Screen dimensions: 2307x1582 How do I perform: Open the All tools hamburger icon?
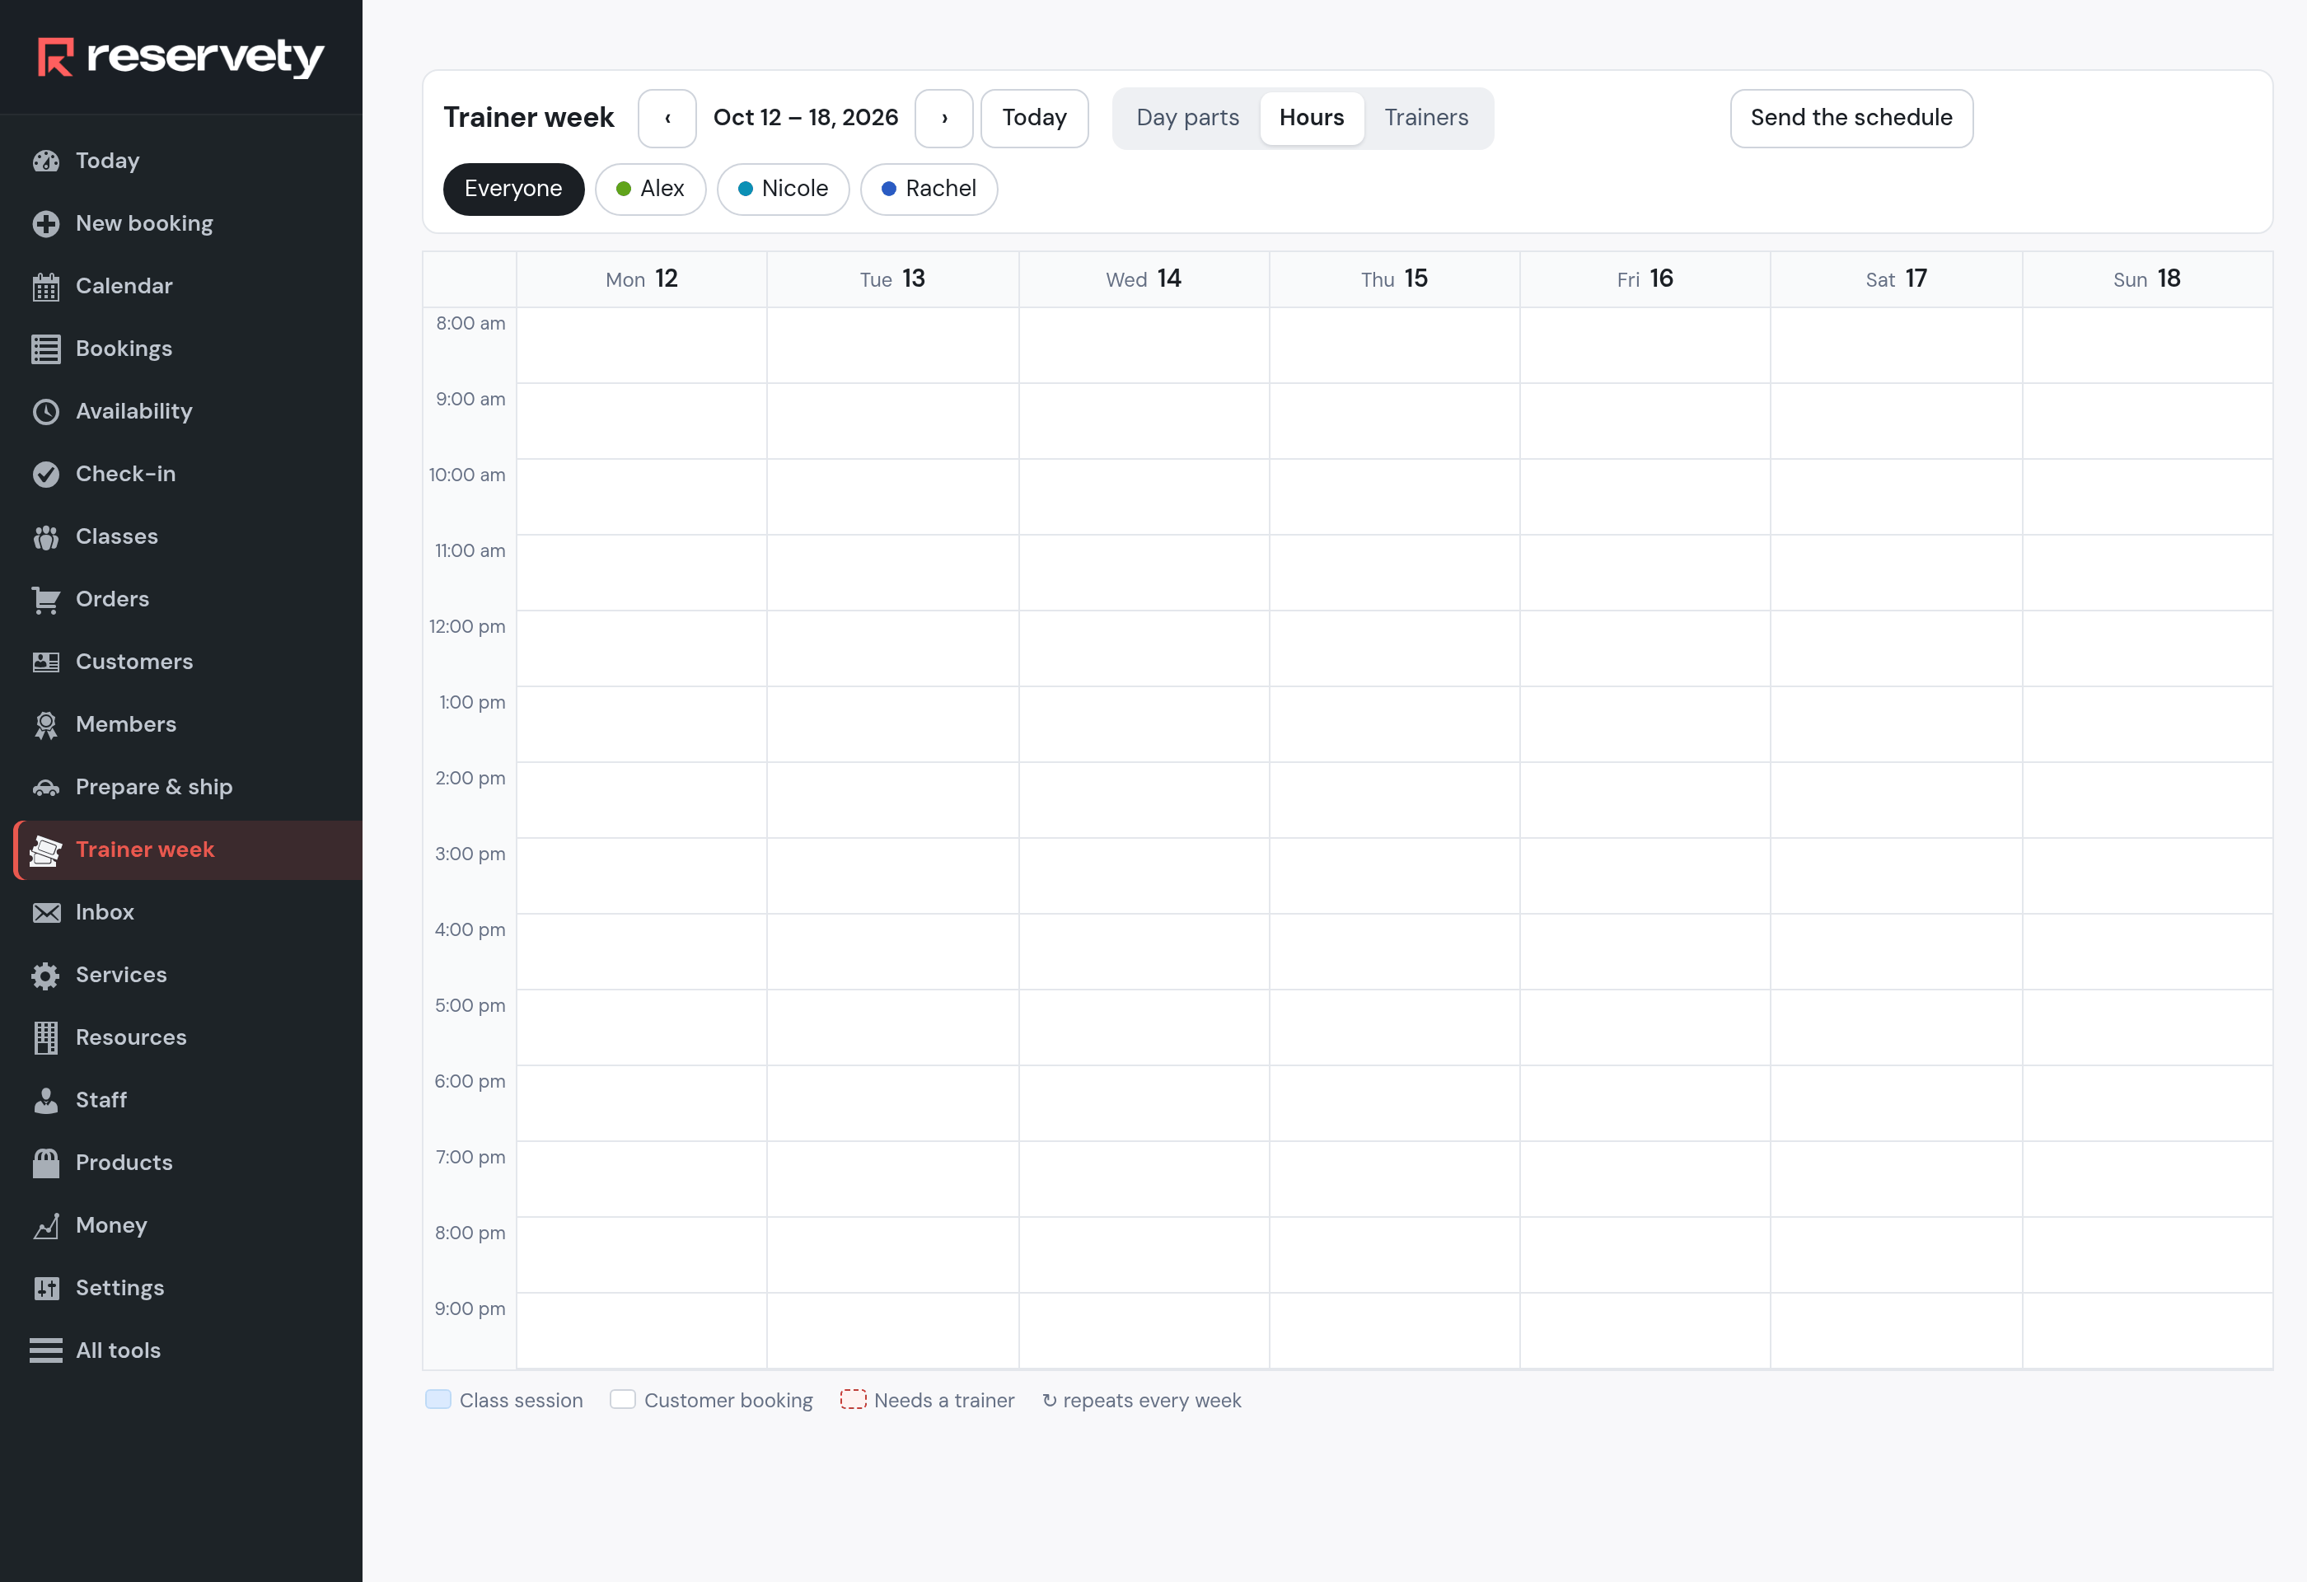pyautogui.click(x=45, y=1350)
